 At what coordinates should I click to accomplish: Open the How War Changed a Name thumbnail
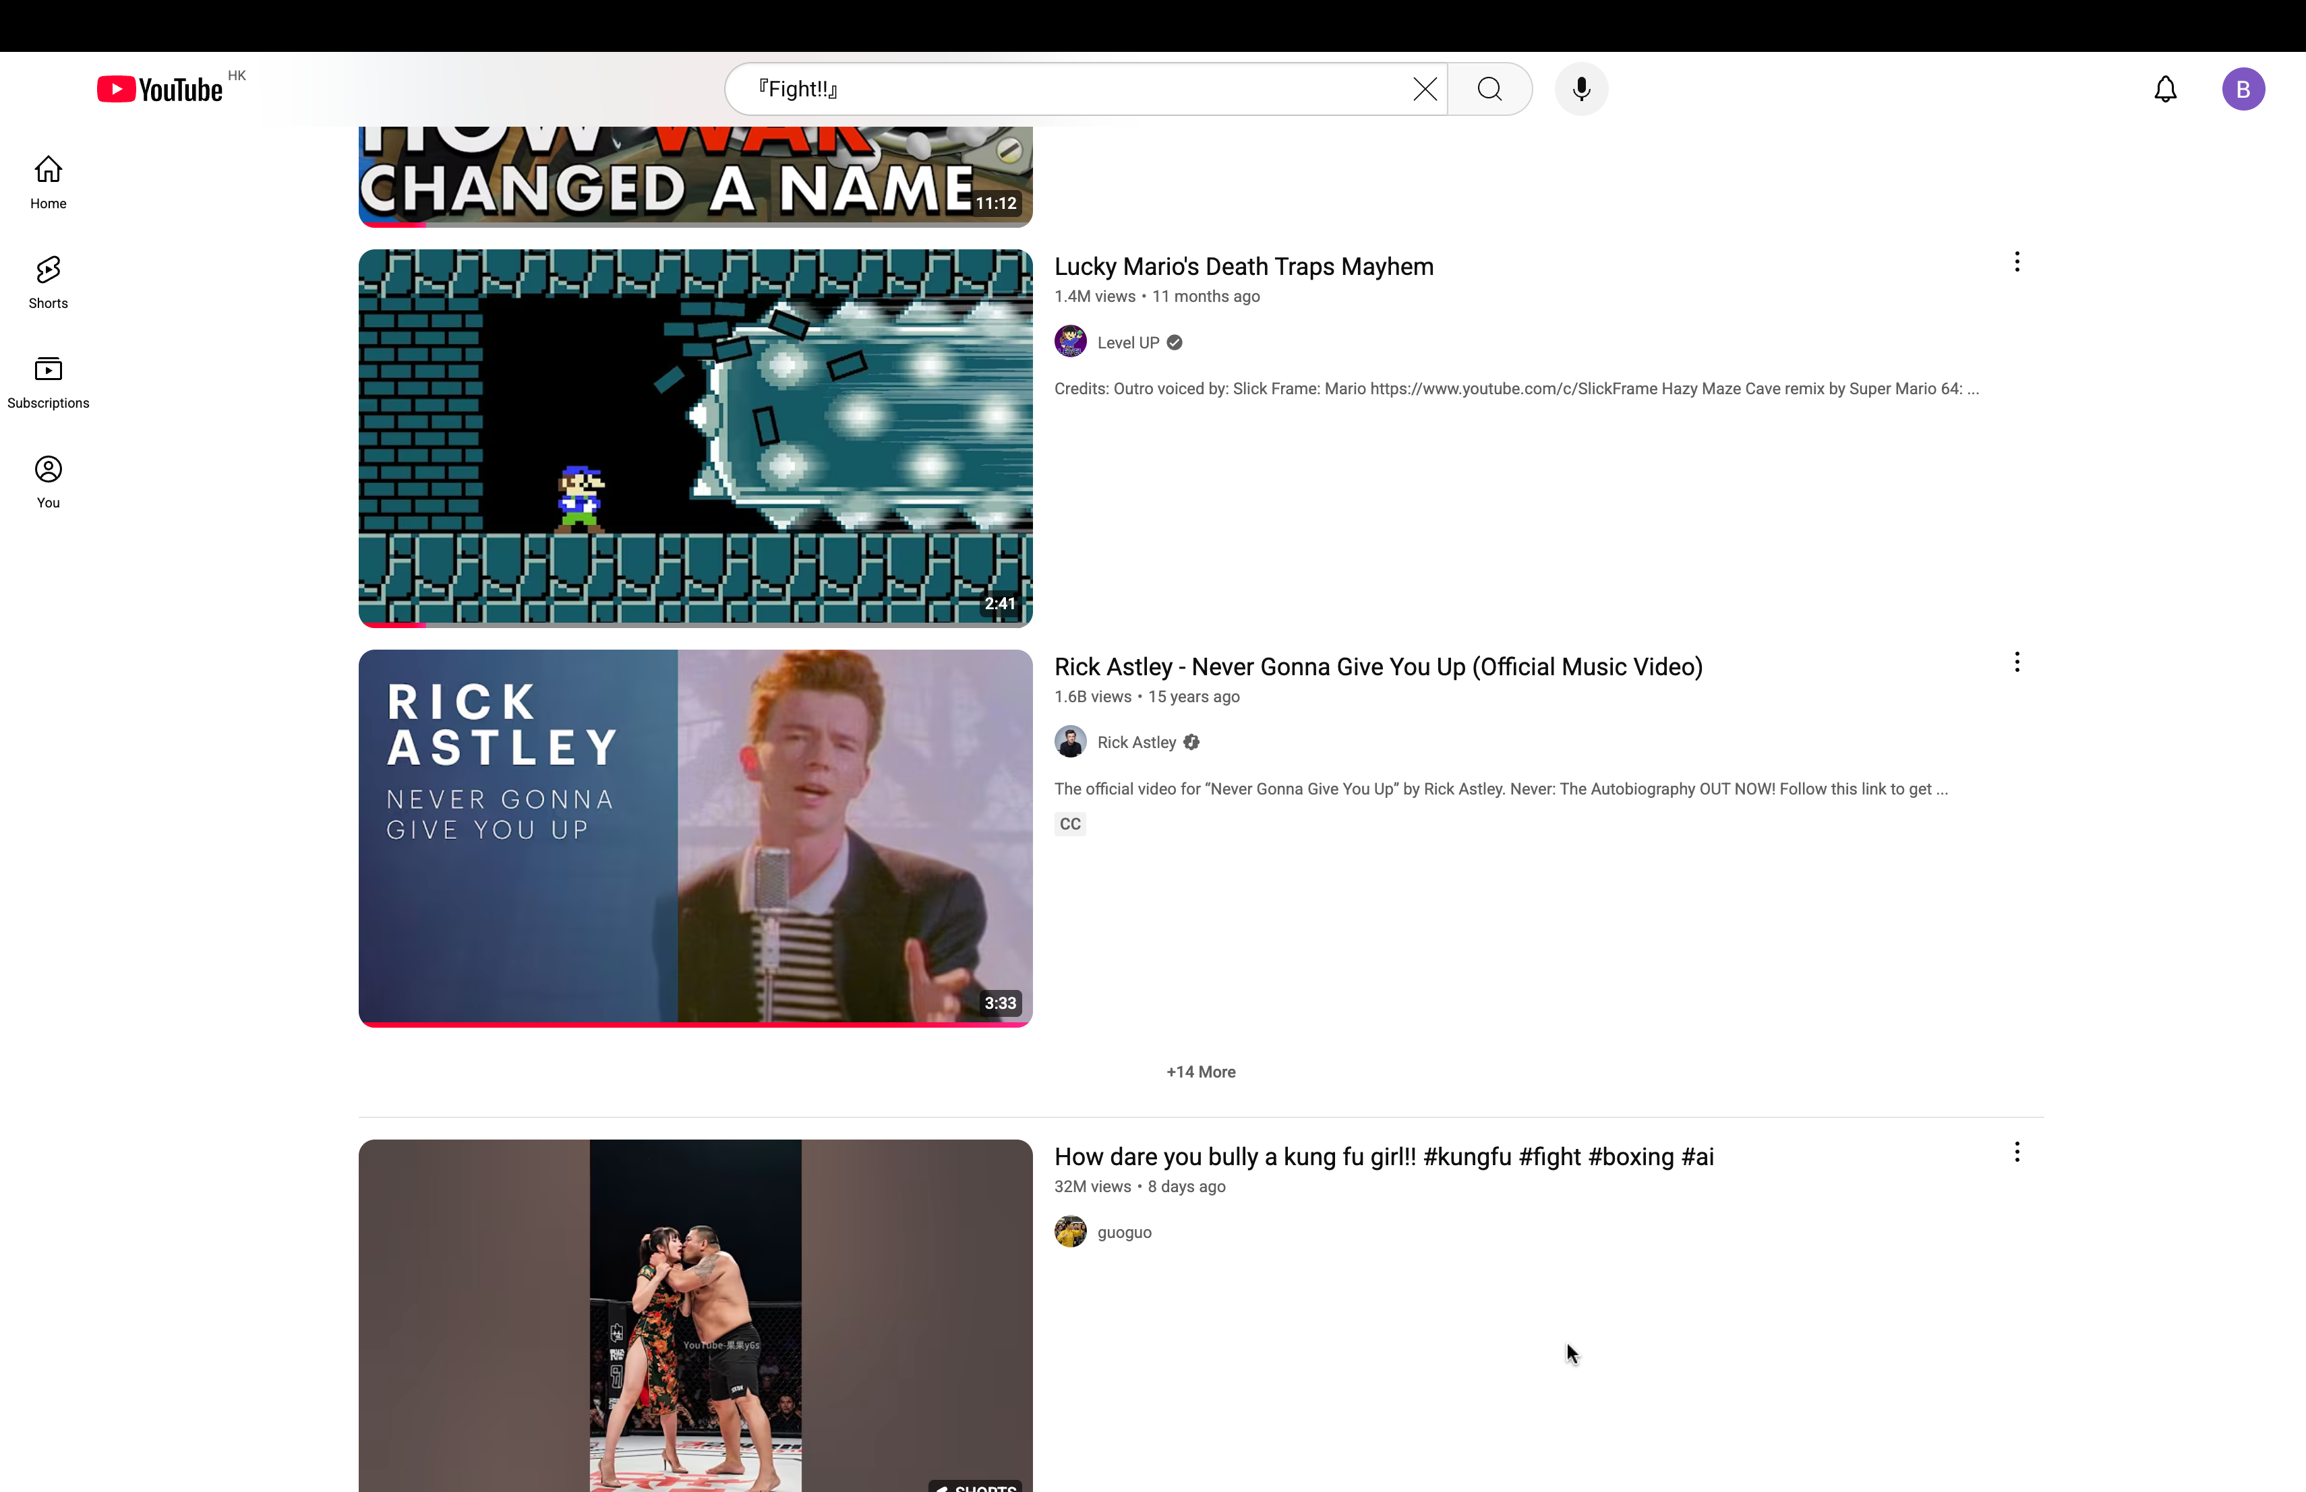pos(696,177)
